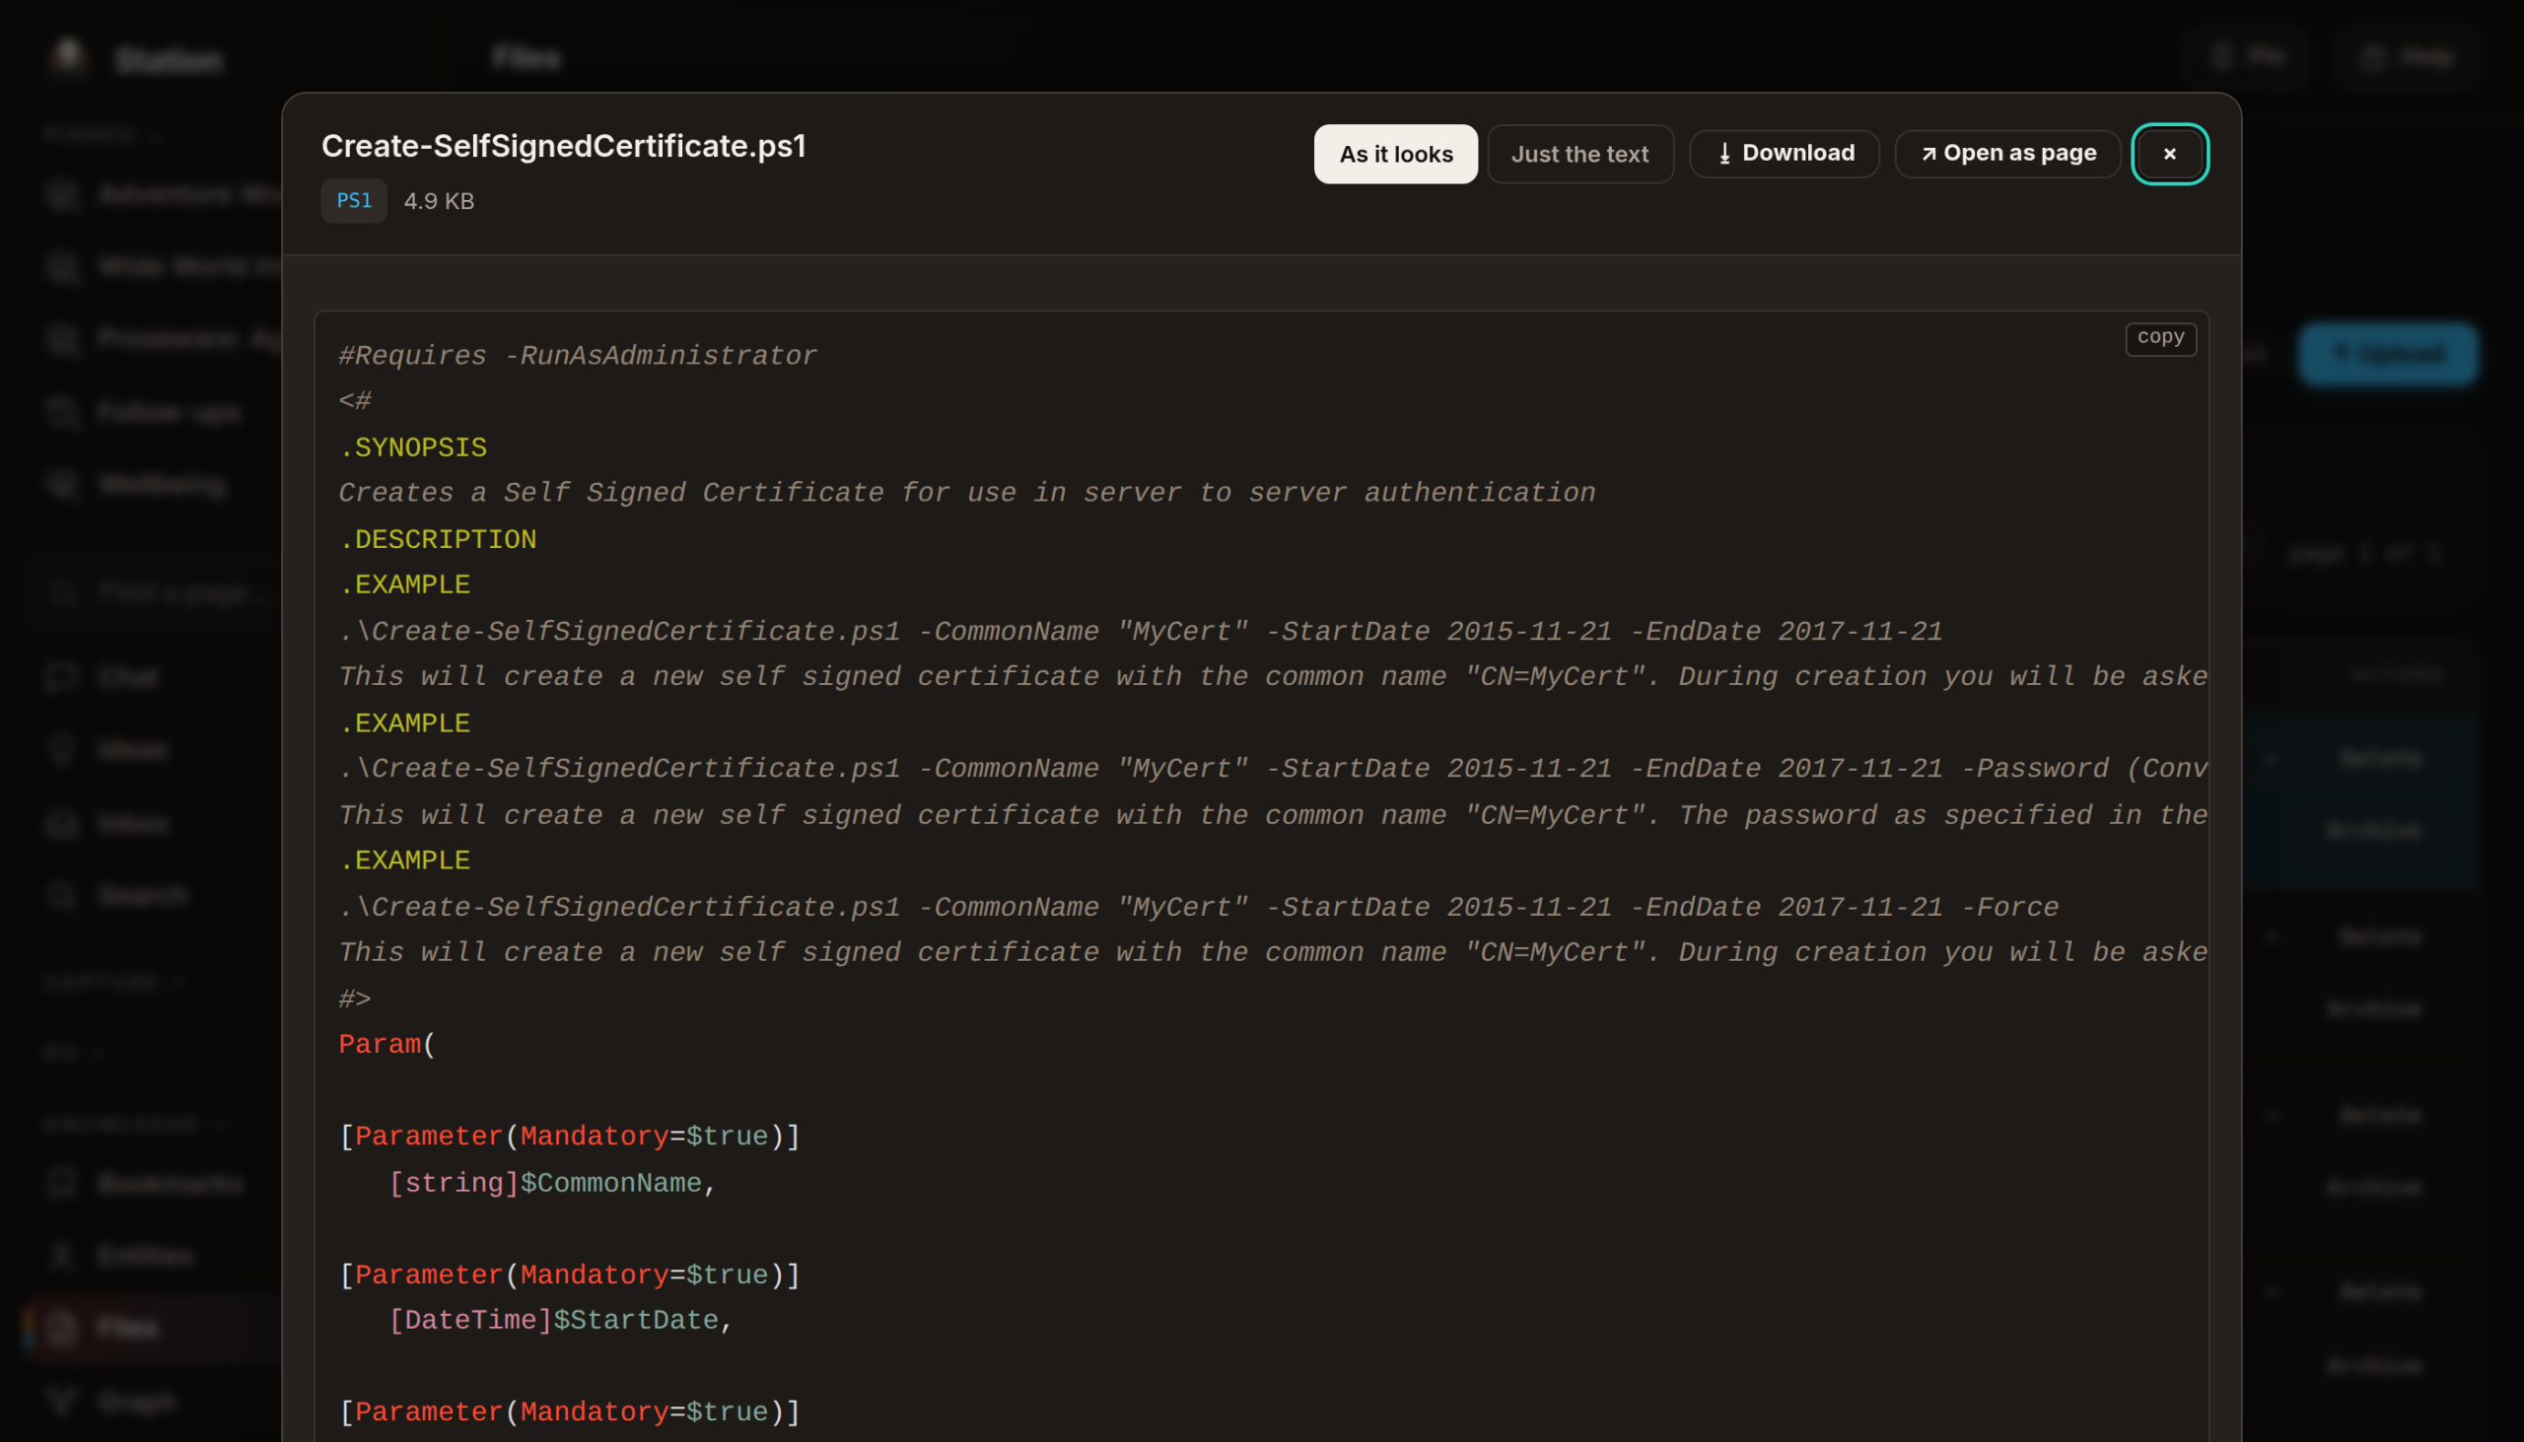Image resolution: width=2524 pixels, height=1442 pixels.
Task: Click the example line containing '-Password (Conv'
Action: pos(1273,769)
